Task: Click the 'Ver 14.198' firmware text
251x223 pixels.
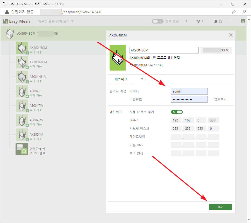Action: pyautogui.click(x=156, y=65)
